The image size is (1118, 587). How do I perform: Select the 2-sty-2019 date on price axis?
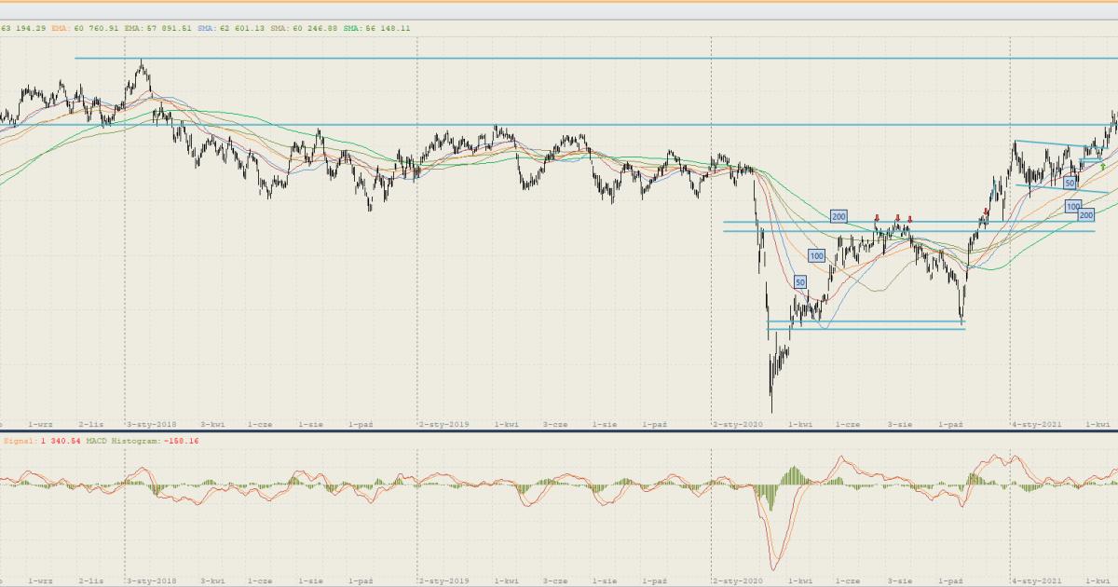pyautogui.click(x=443, y=424)
